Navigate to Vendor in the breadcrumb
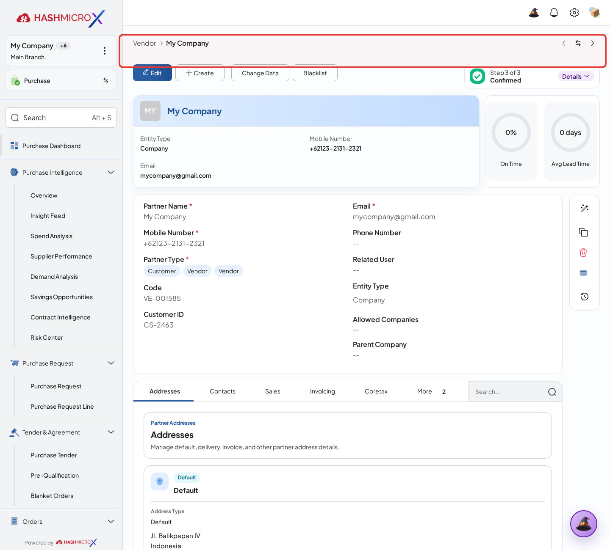 click(x=144, y=43)
